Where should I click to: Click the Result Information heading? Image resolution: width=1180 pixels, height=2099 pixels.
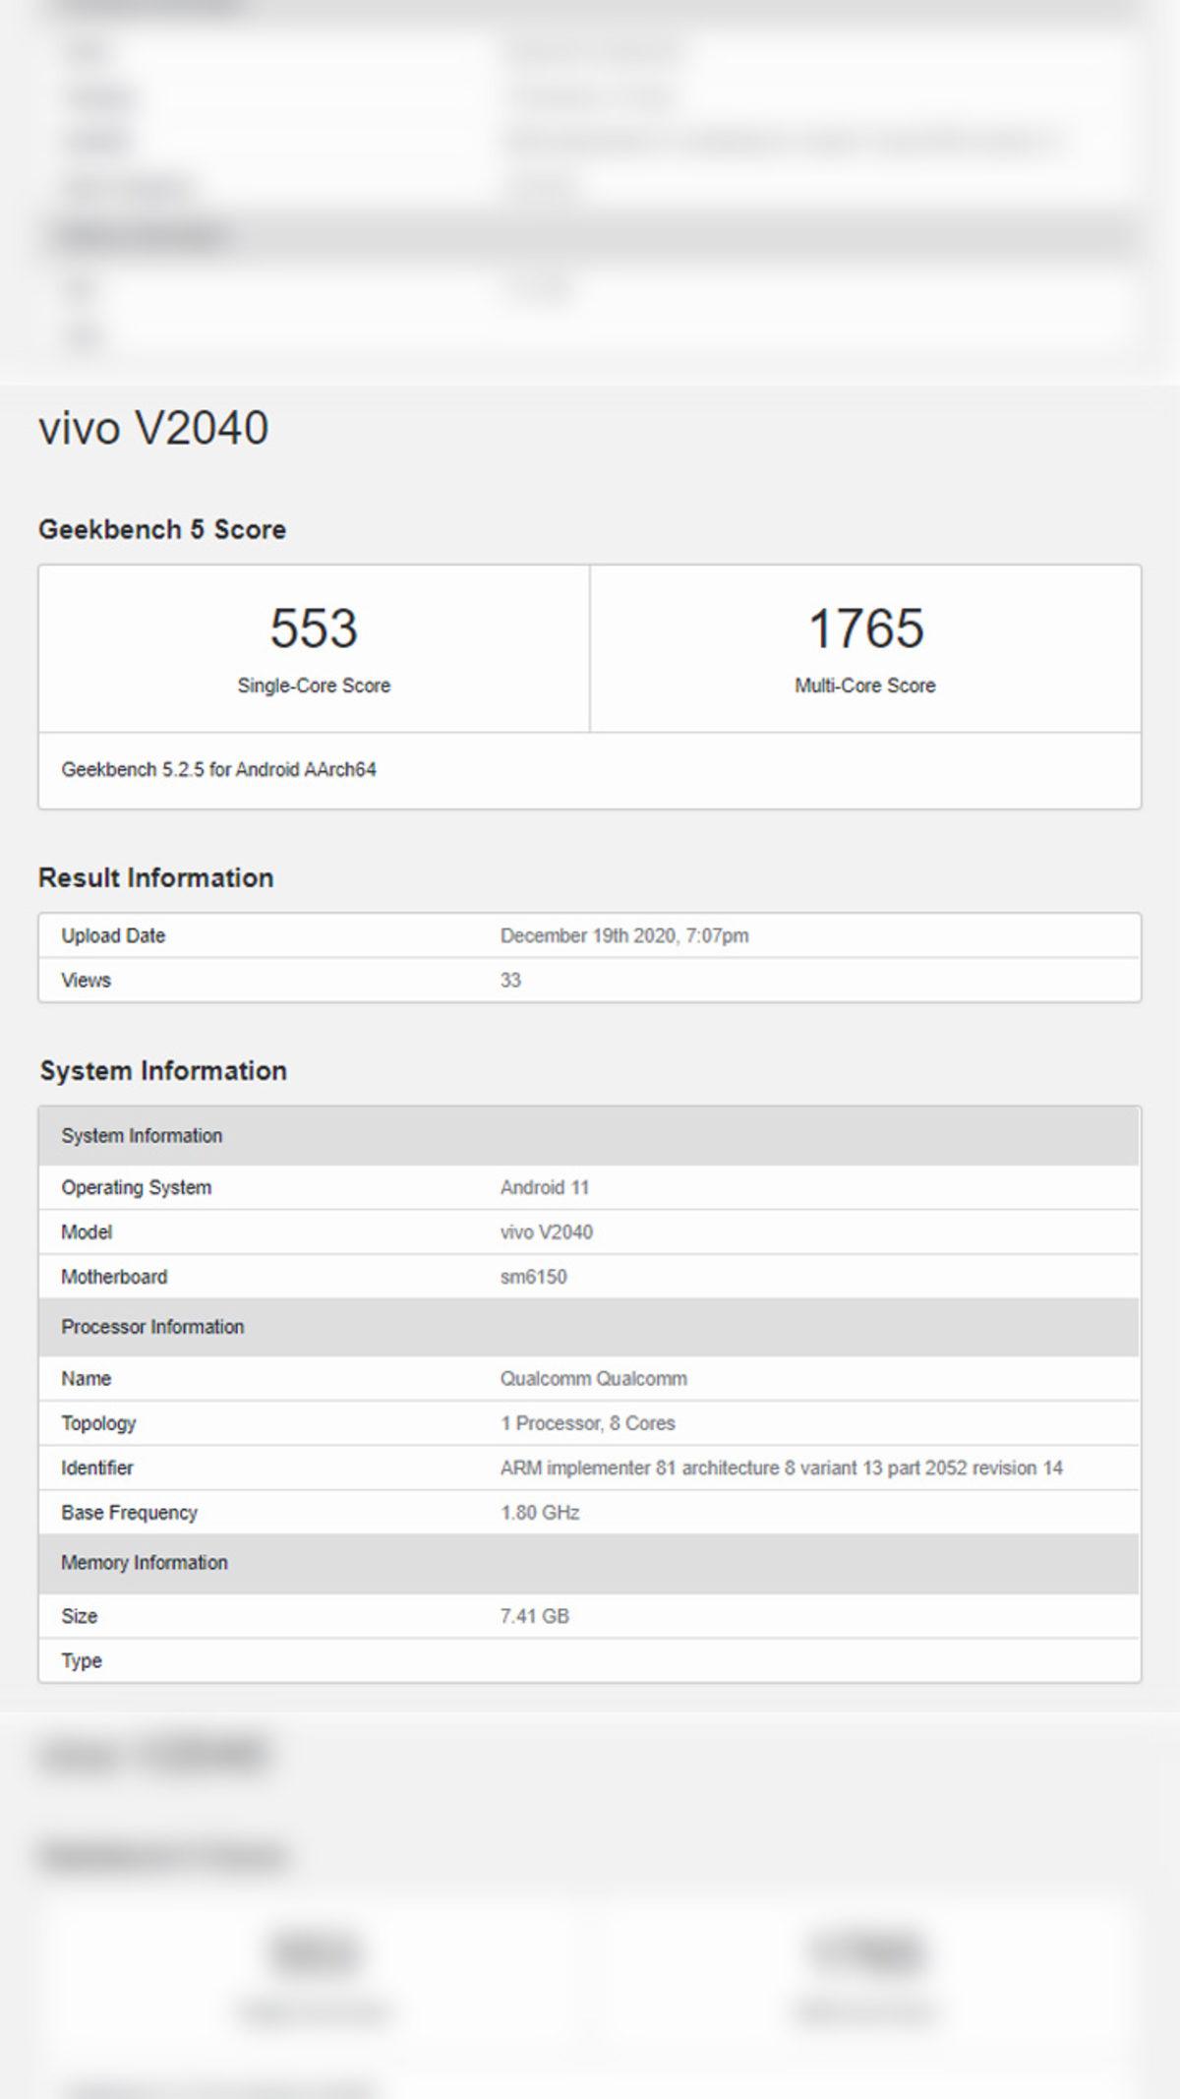(x=155, y=877)
